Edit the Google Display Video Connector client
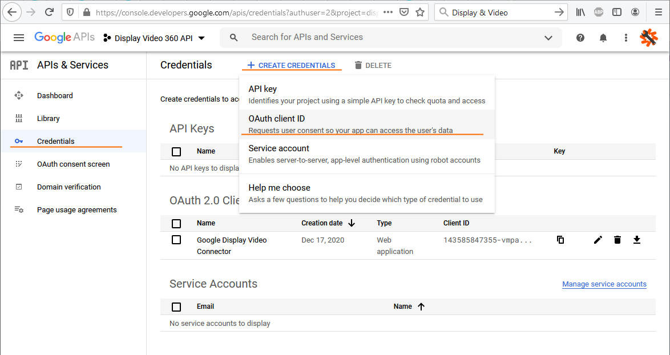 pyautogui.click(x=598, y=240)
